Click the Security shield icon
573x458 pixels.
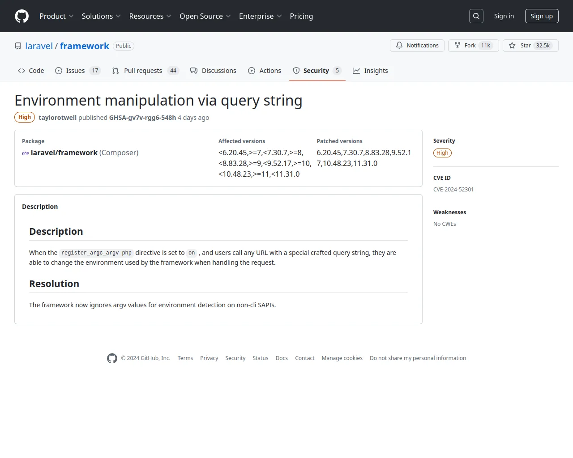click(x=296, y=71)
